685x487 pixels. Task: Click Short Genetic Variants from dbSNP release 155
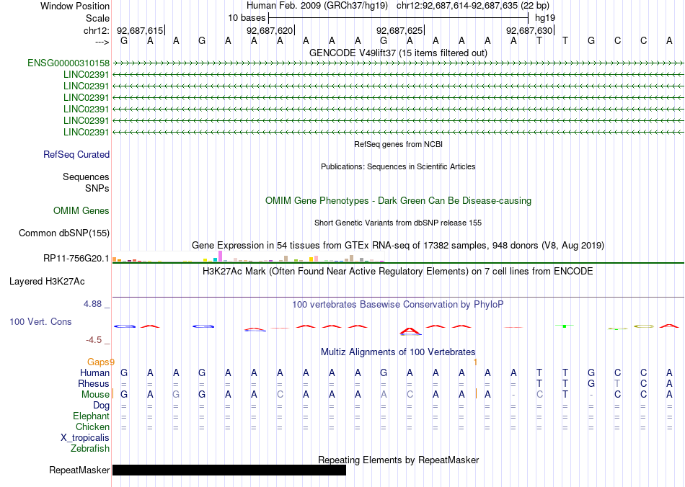tap(398, 223)
